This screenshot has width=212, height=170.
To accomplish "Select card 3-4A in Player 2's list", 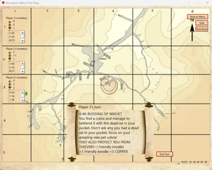I will pos(15,64).
